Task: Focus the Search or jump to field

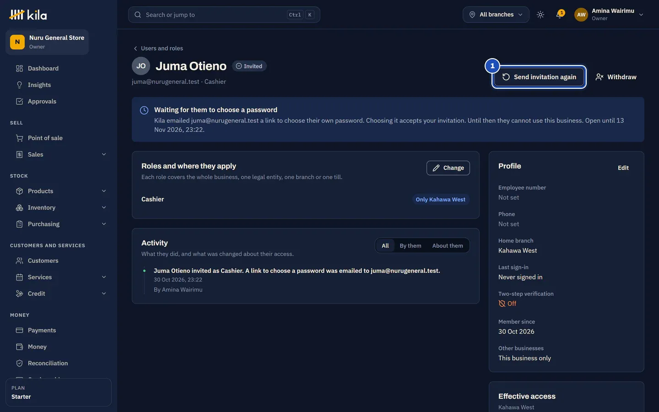Action: 224,15
